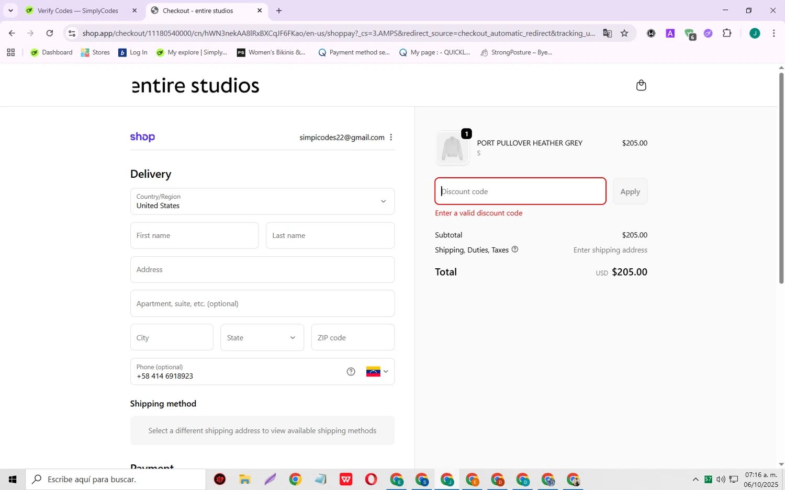Open the State dropdown

pos(262,337)
